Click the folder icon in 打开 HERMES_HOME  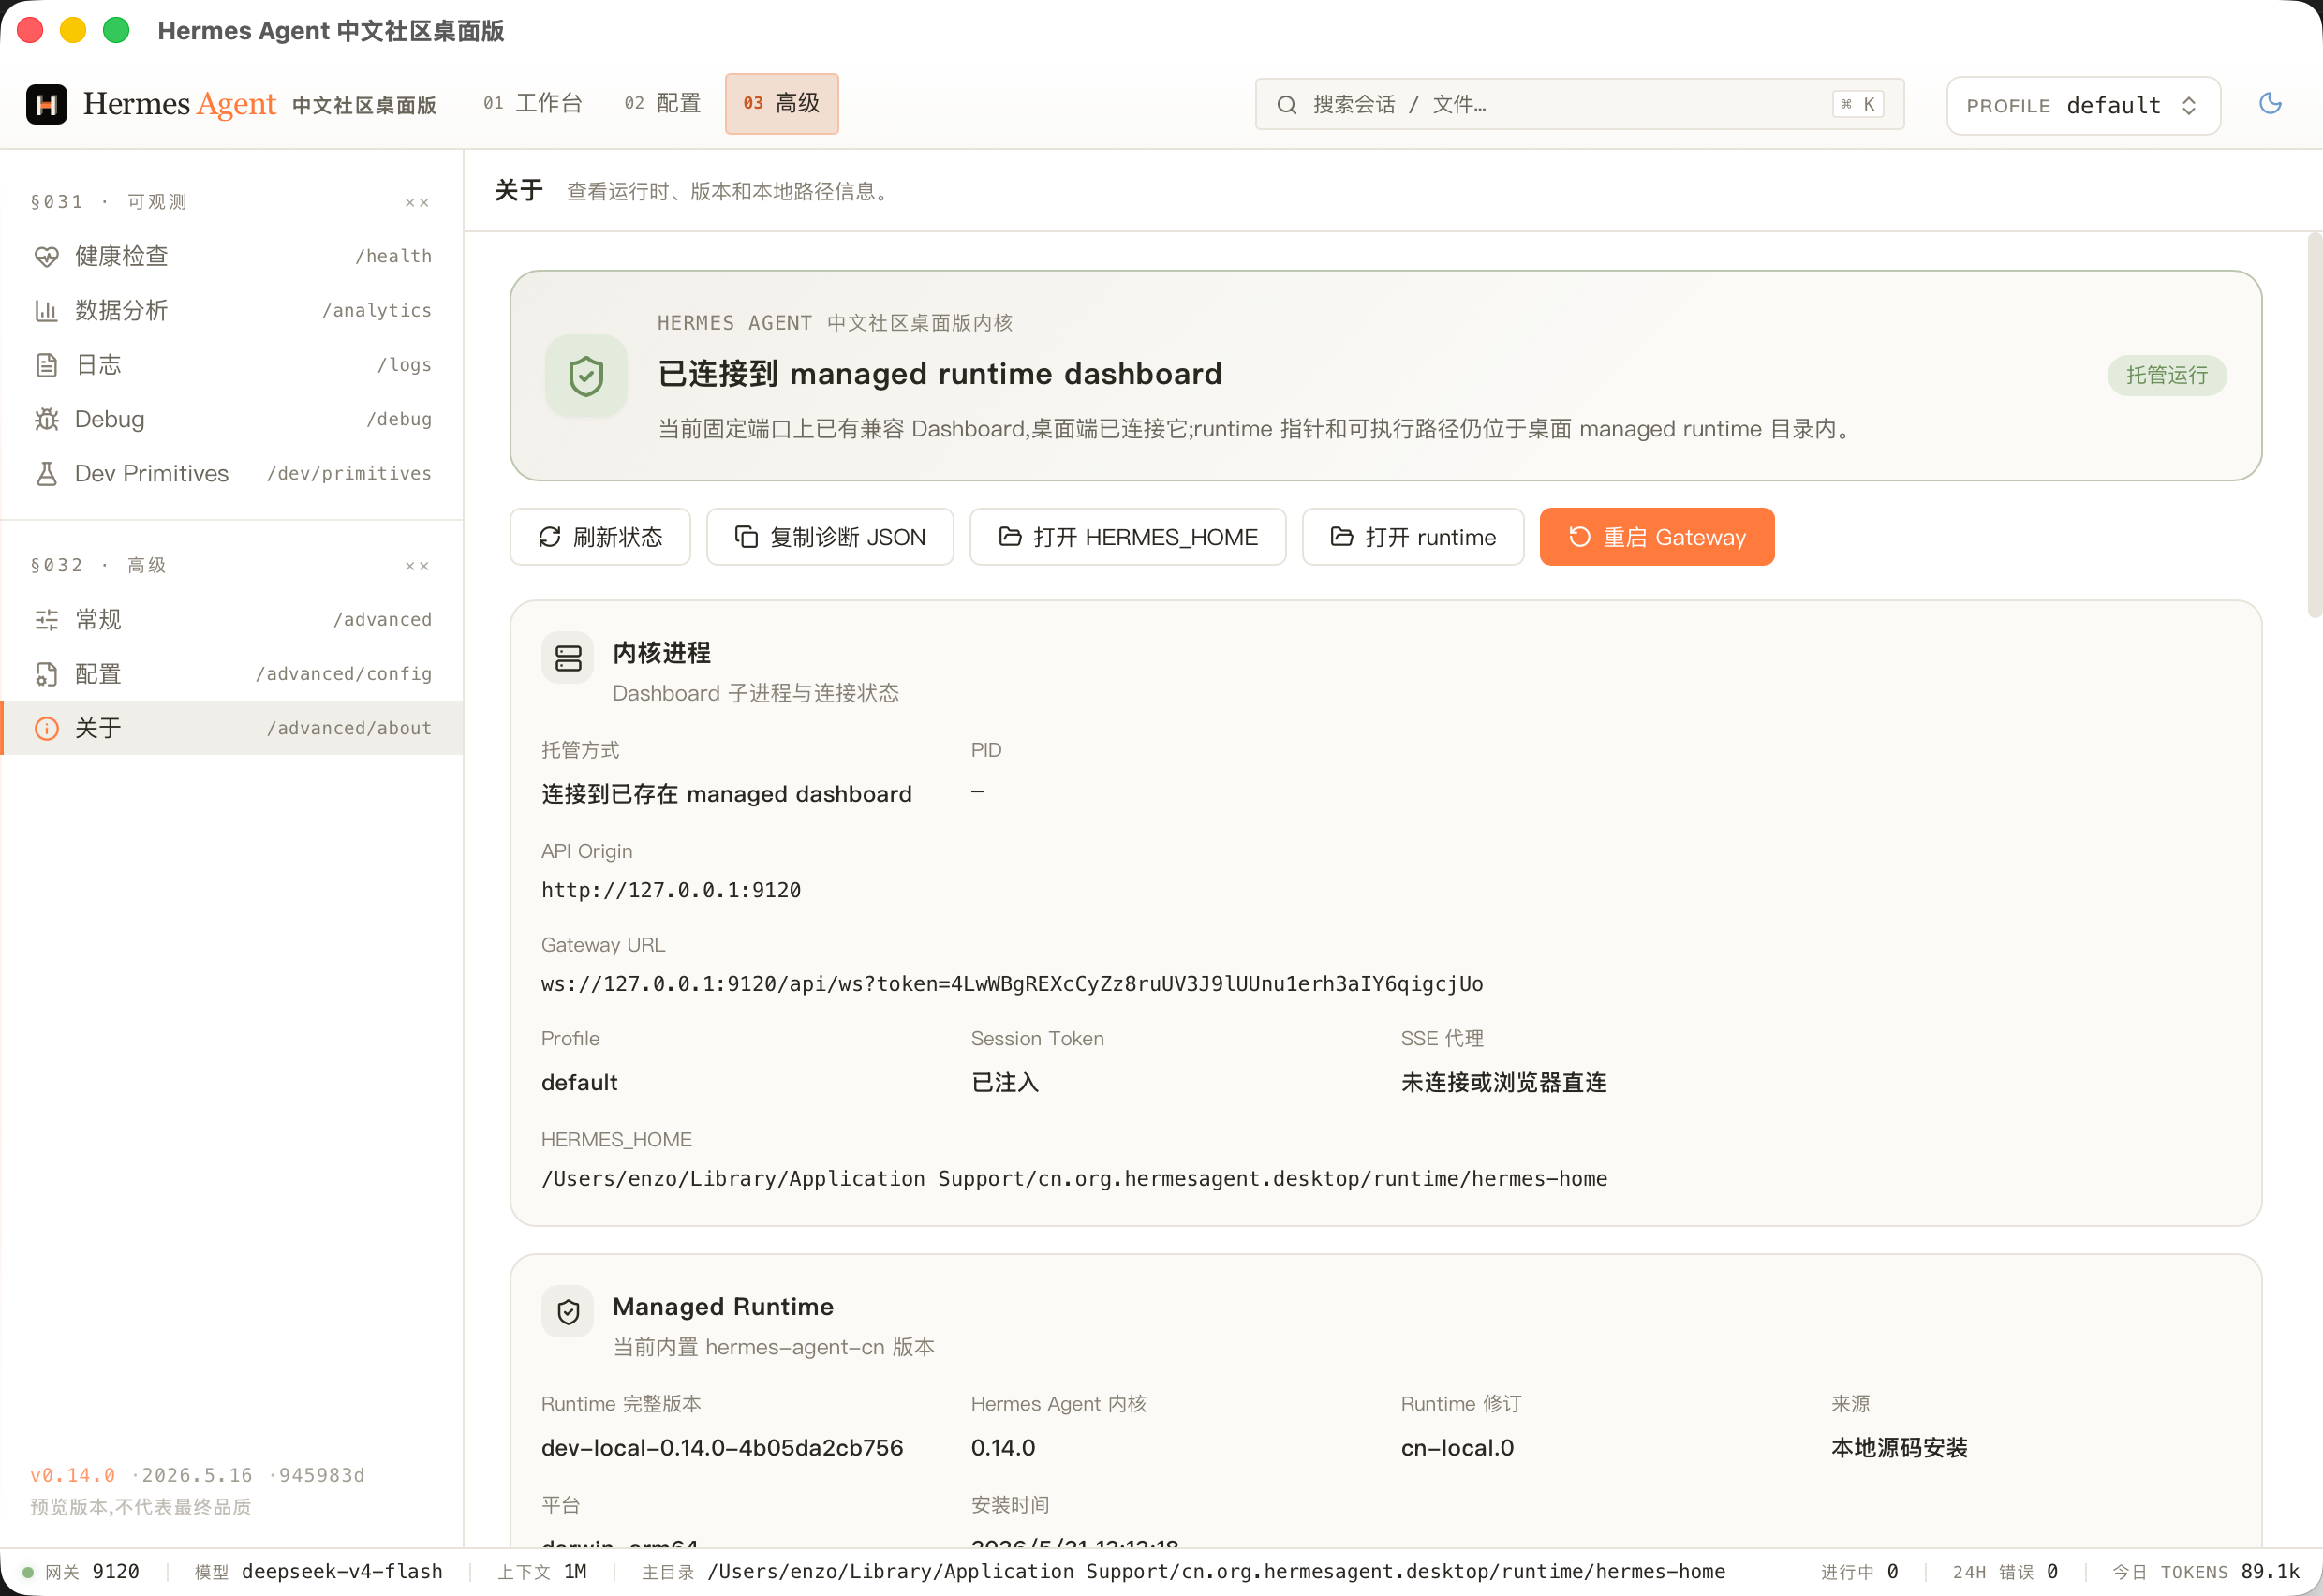[1010, 537]
